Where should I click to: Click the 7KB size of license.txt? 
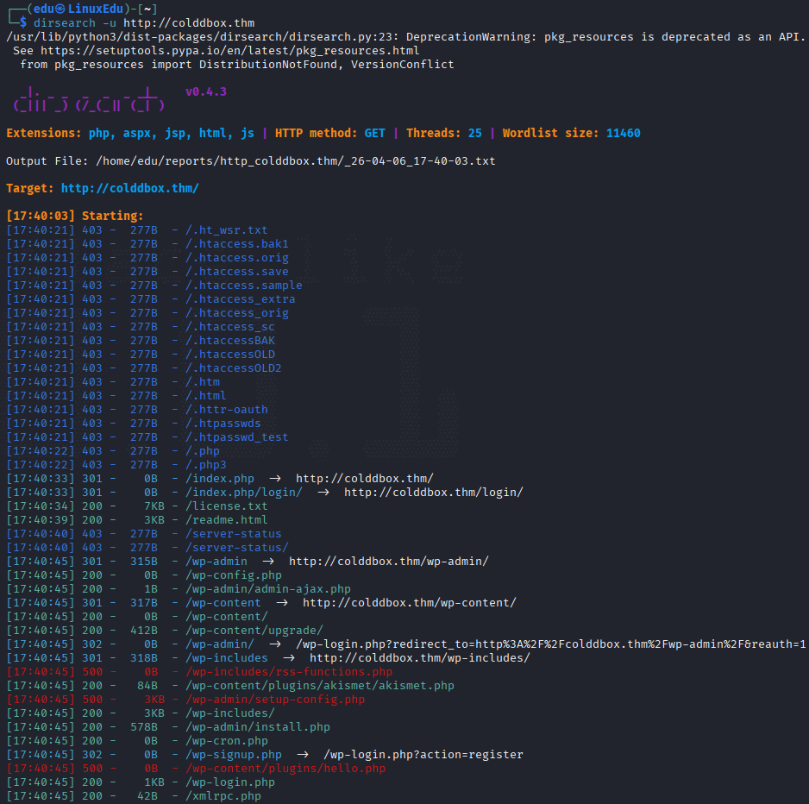[x=154, y=506]
